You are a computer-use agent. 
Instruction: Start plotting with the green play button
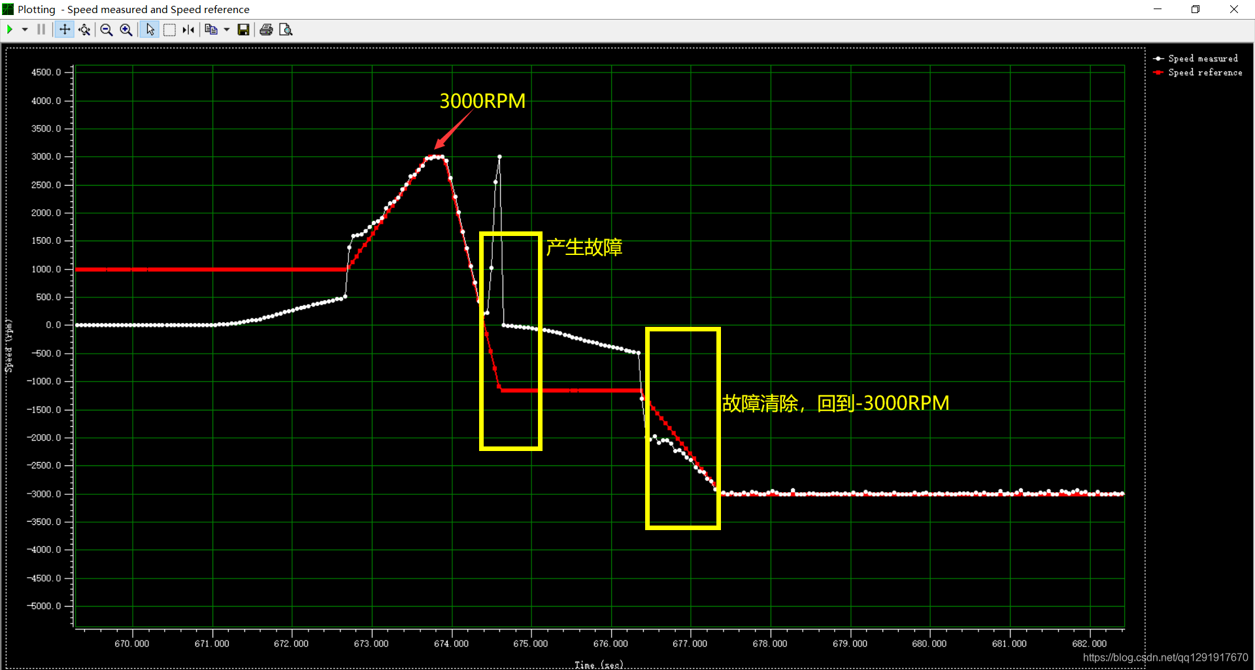coord(10,29)
